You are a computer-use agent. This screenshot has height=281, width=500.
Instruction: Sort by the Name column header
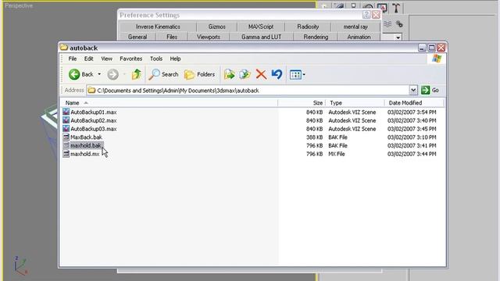[x=169, y=103]
